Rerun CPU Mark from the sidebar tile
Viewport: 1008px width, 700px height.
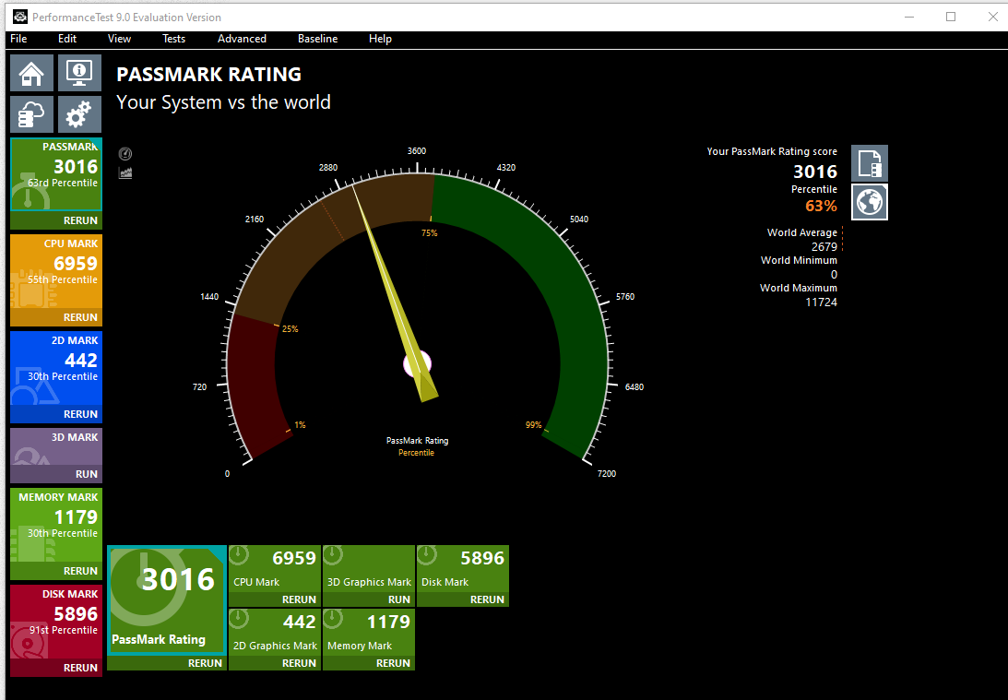pyautogui.click(x=56, y=317)
